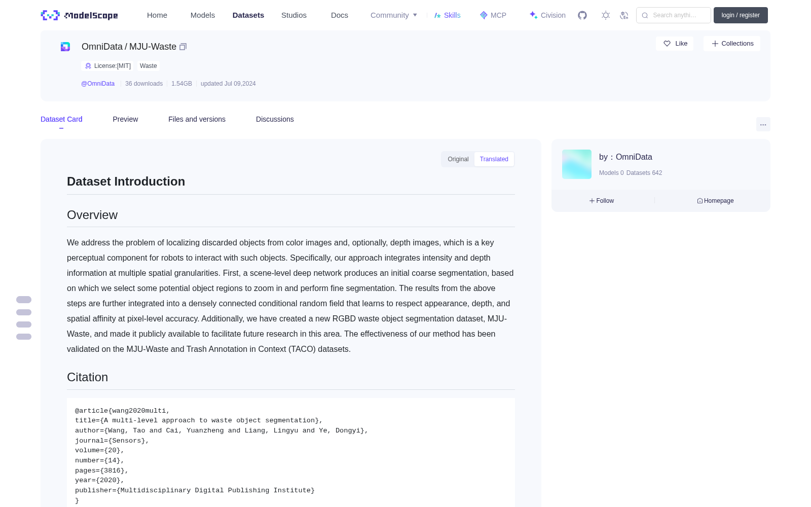Click the 'Citation' heading
The width and height of the screenshot is (811, 507).
click(87, 377)
